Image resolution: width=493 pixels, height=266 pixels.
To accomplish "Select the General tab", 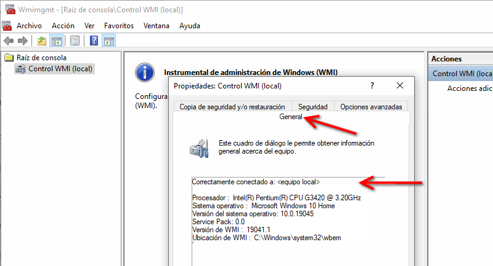I will pyautogui.click(x=290, y=117).
